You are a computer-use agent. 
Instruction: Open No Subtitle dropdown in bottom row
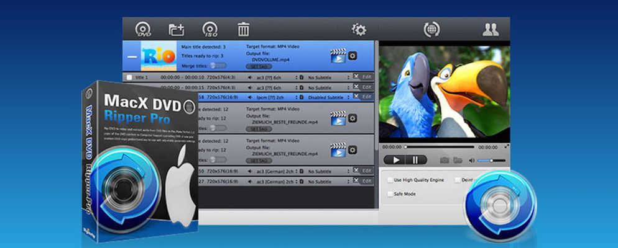(x=328, y=182)
